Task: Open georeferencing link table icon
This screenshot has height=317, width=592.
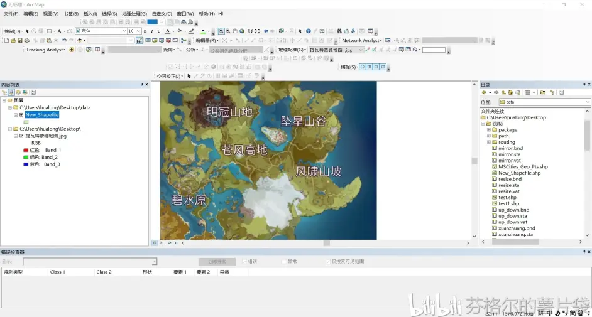Action: (x=408, y=50)
